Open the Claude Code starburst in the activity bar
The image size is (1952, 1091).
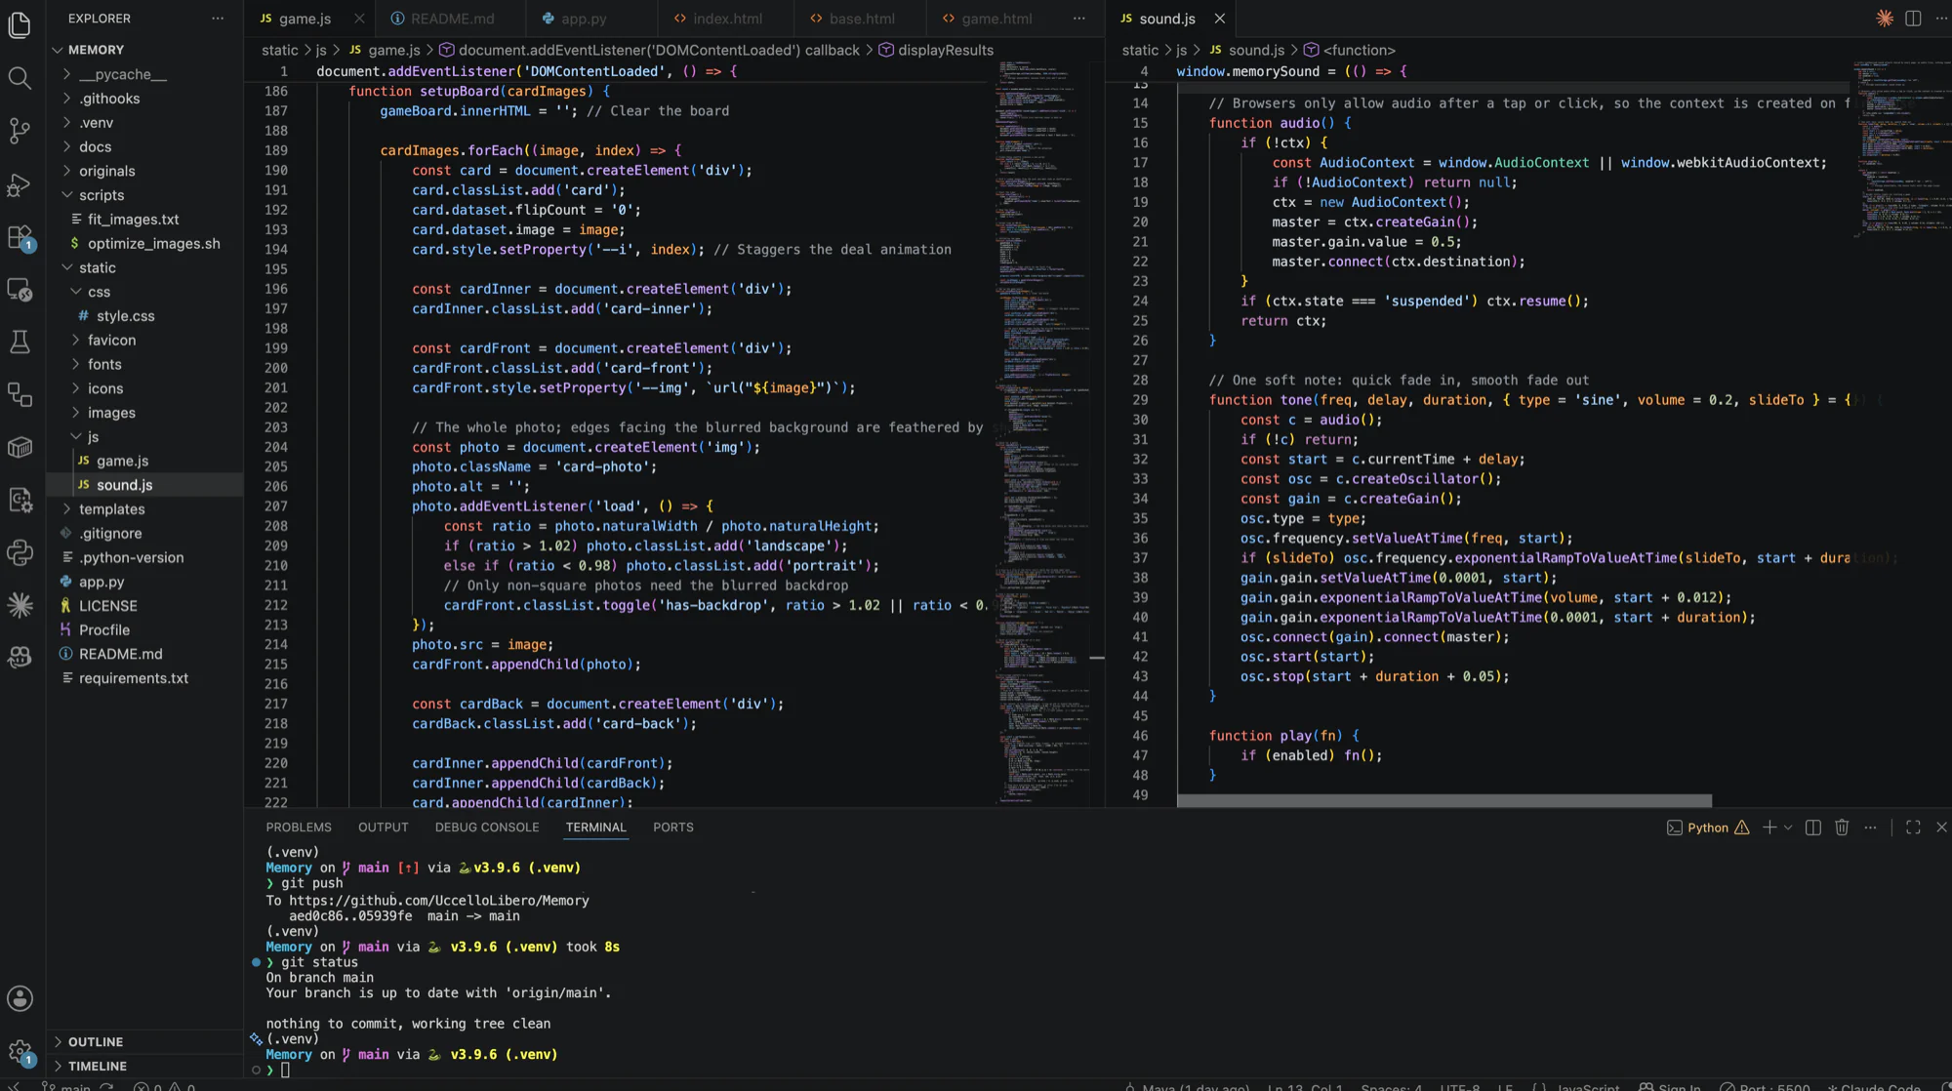click(20, 605)
